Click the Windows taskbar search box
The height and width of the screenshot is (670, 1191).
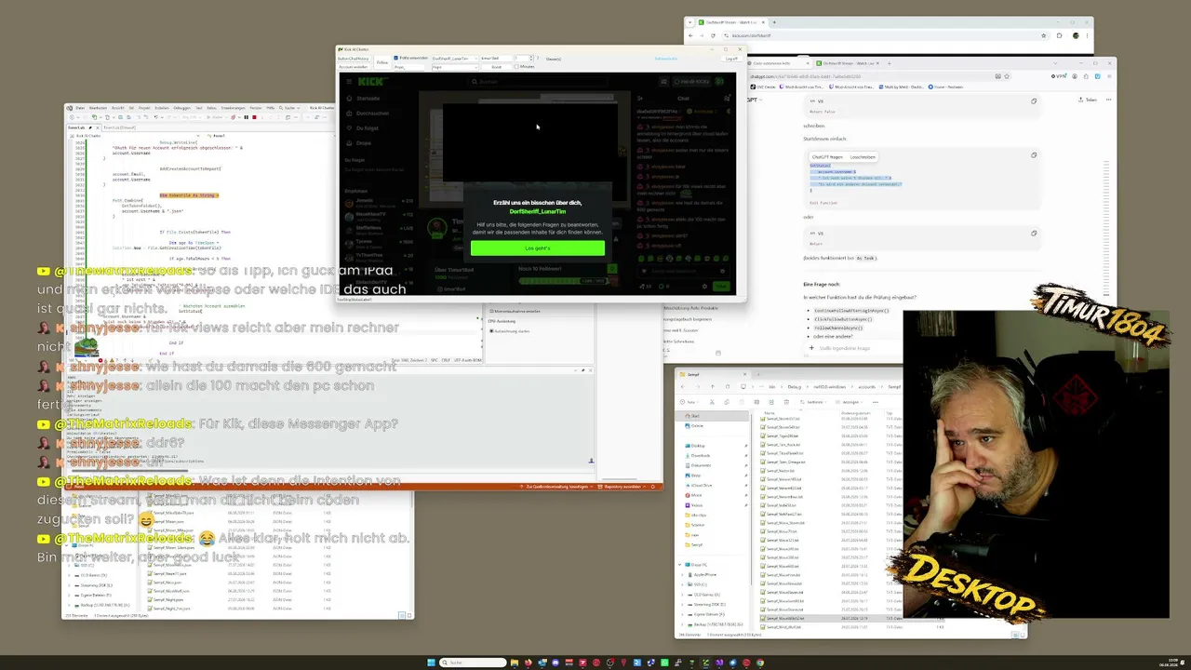point(471,663)
